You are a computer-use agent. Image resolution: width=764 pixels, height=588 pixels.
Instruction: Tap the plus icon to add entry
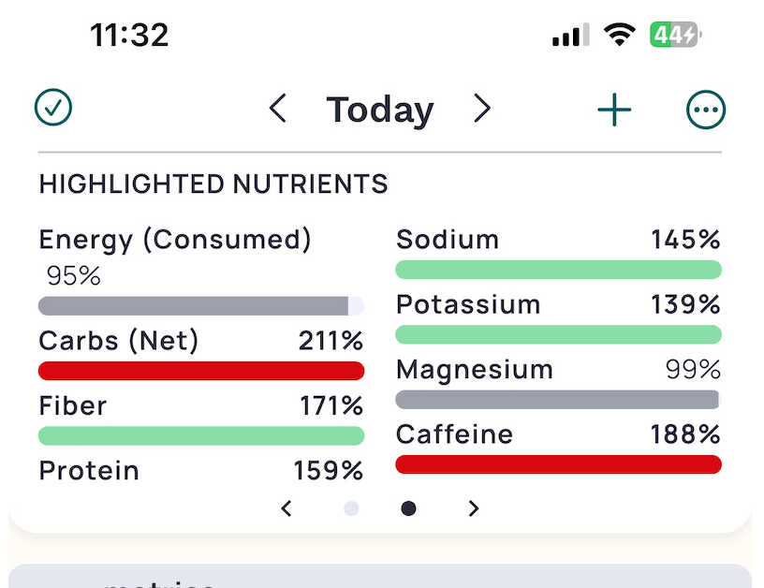614,110
